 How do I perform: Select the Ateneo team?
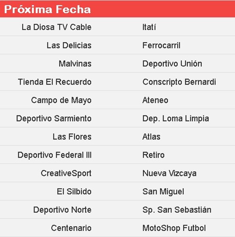[x=155, y=100]
